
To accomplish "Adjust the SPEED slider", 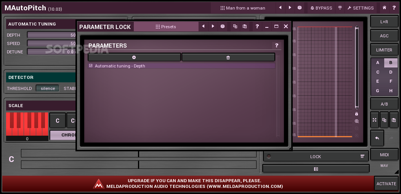I will coord(51,43).
